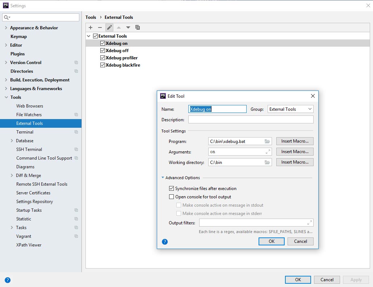Insert Macro for Program field
Image resolution: width=373 pixels, height=287 pixels.
click(295, 141)
